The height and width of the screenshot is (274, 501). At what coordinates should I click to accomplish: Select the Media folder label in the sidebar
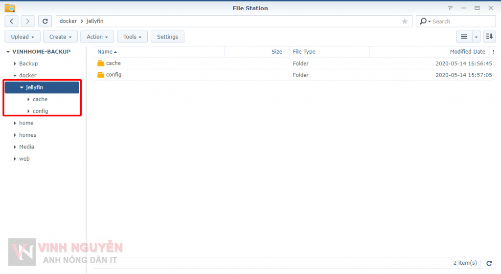pyautogui.click(x=26, y=147)
